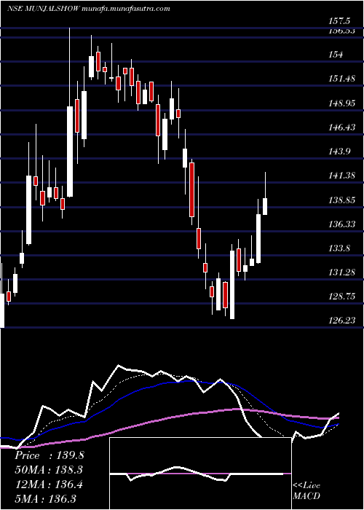Click the tallest white candle with highest wick
Image resolution: width=364 pixels, height=510 pixels.
coord(70,152)
